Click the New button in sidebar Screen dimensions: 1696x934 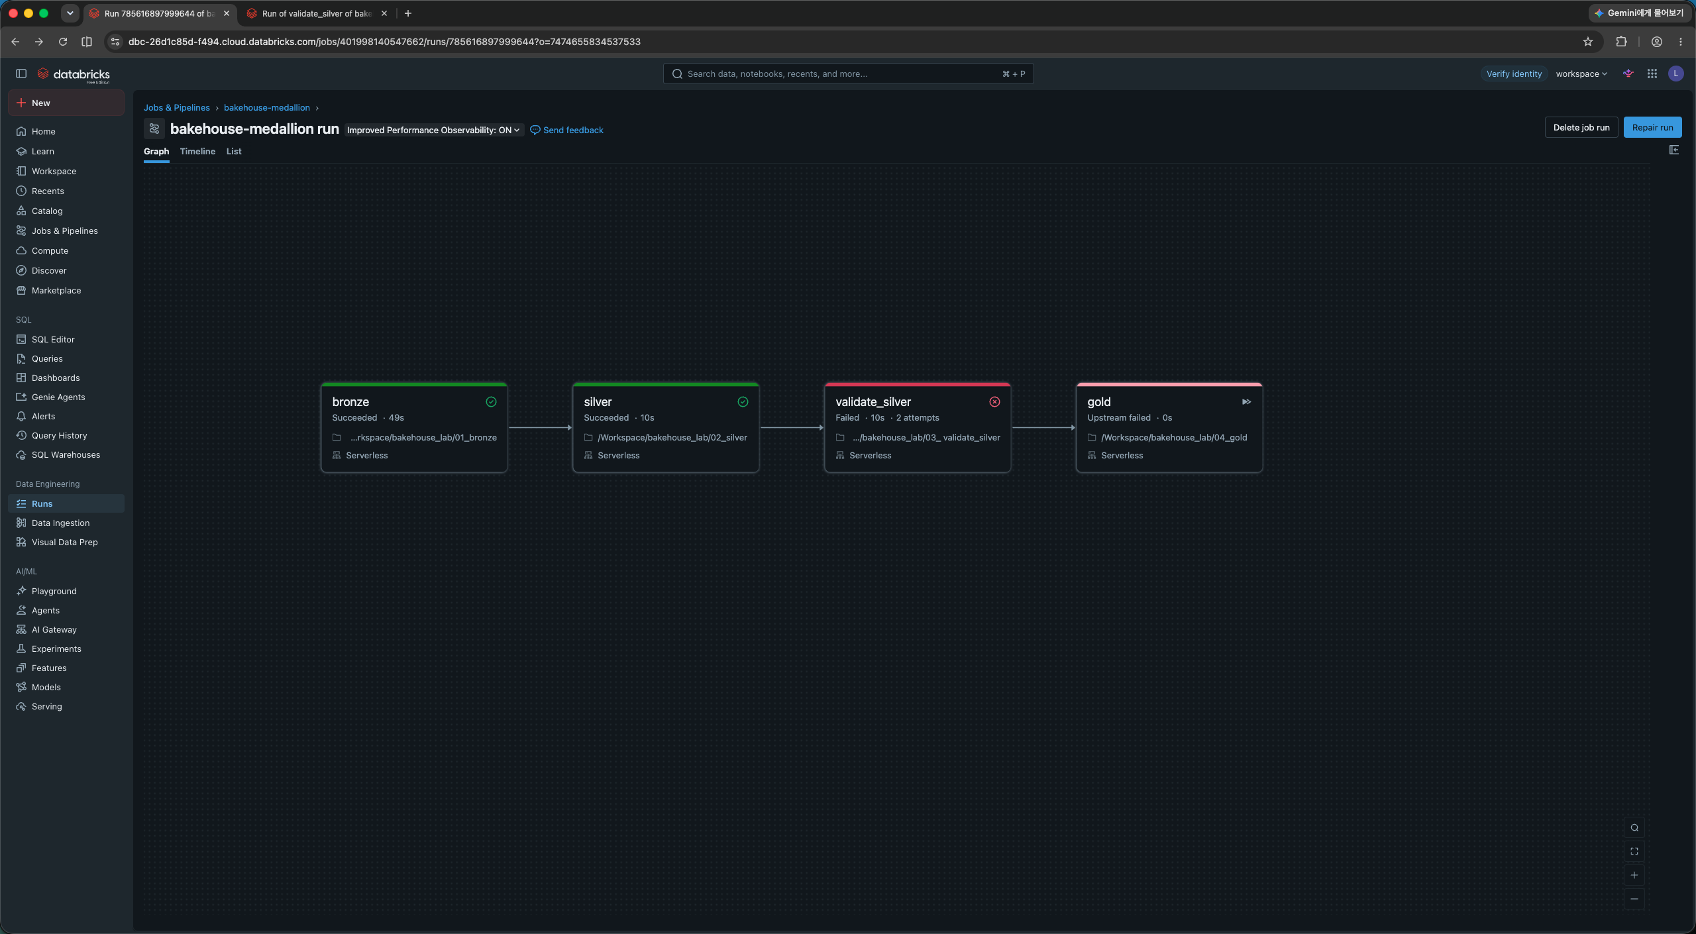tap(66, 103)
